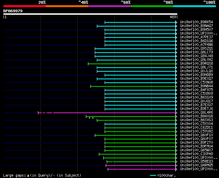Click the cyan 100char scale bar

point(153,176)
